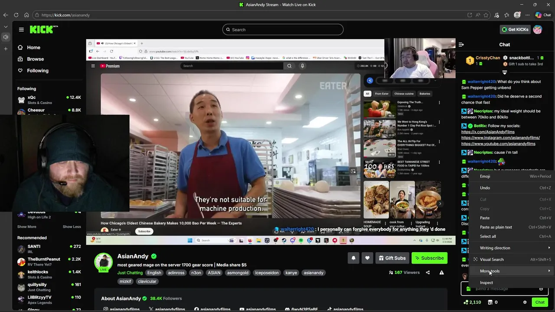Click the Gift Subs button

pos(392,258)
